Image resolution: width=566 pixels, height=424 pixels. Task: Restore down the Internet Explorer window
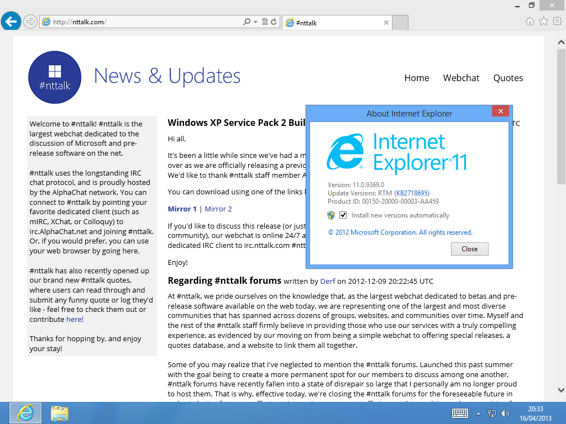coord(531,6)
